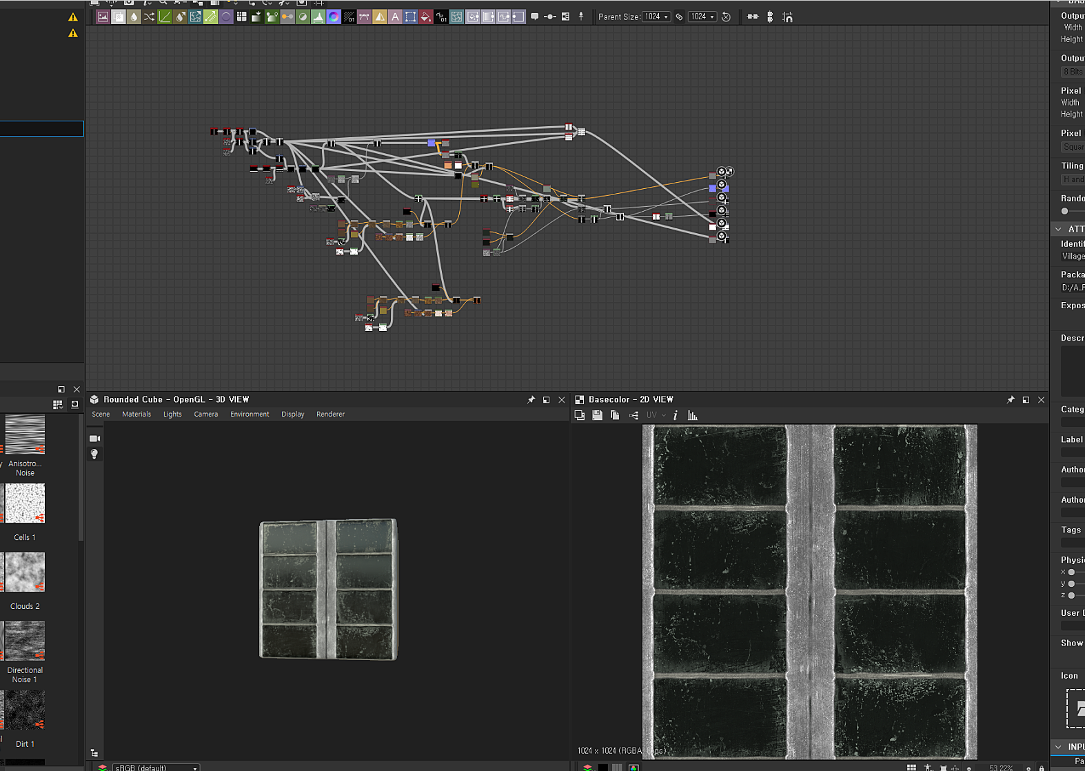Copy image to clipboard in 2D View

(615, 415)
